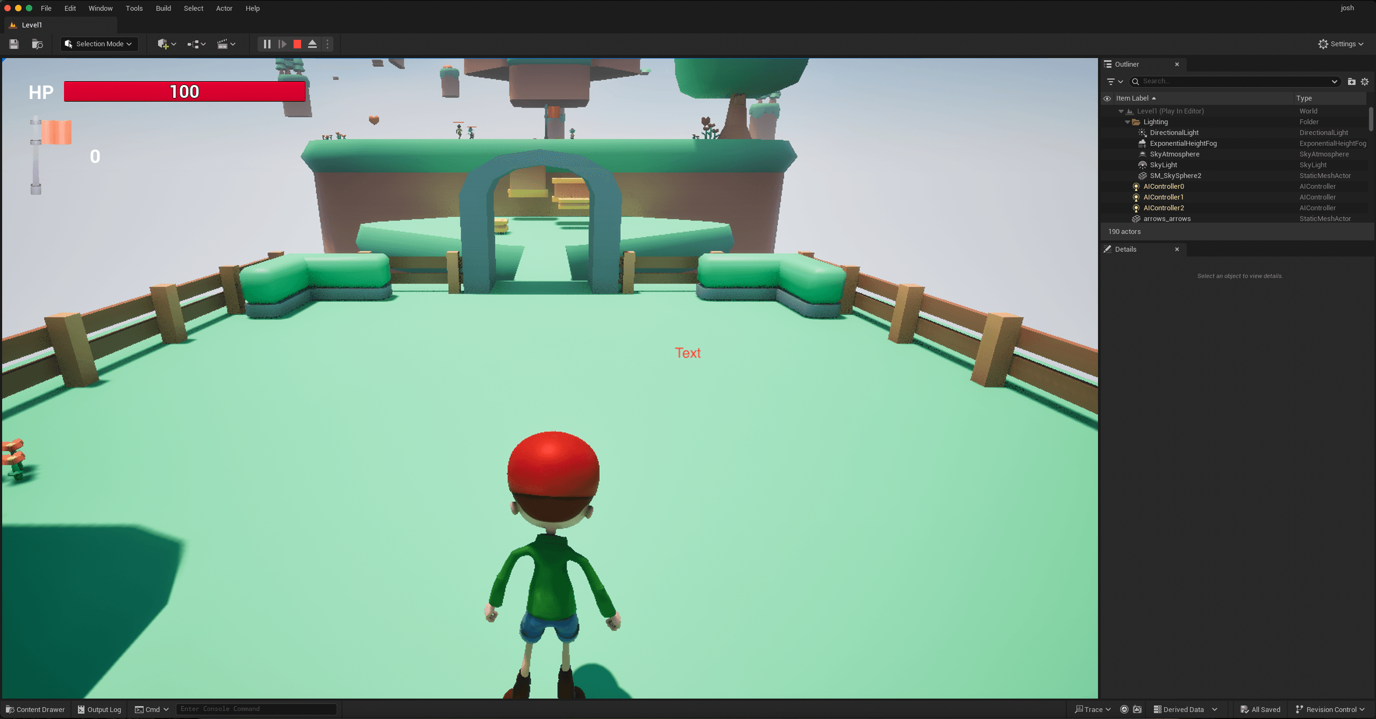Open the Derived Data dropdown
The image size is (1376, 719).
[x=1185, y=709]
